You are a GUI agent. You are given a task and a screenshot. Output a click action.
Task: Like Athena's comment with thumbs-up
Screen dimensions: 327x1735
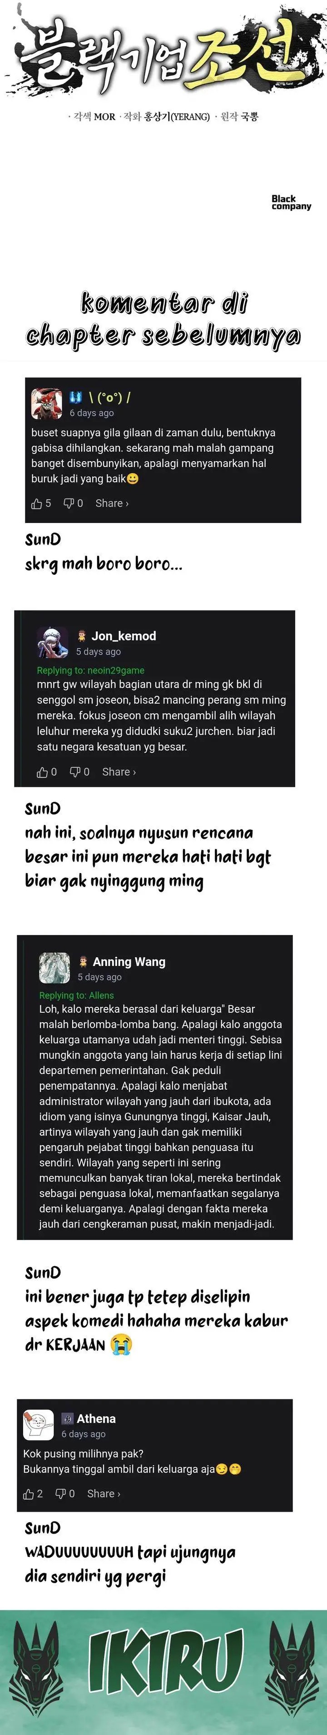pyautogui.click(x=28, y=1493)
